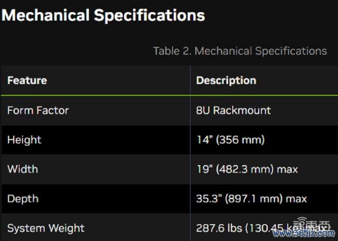338x241 pixels.
Task: Select the Form Factor row label
Action: point(38,110)
